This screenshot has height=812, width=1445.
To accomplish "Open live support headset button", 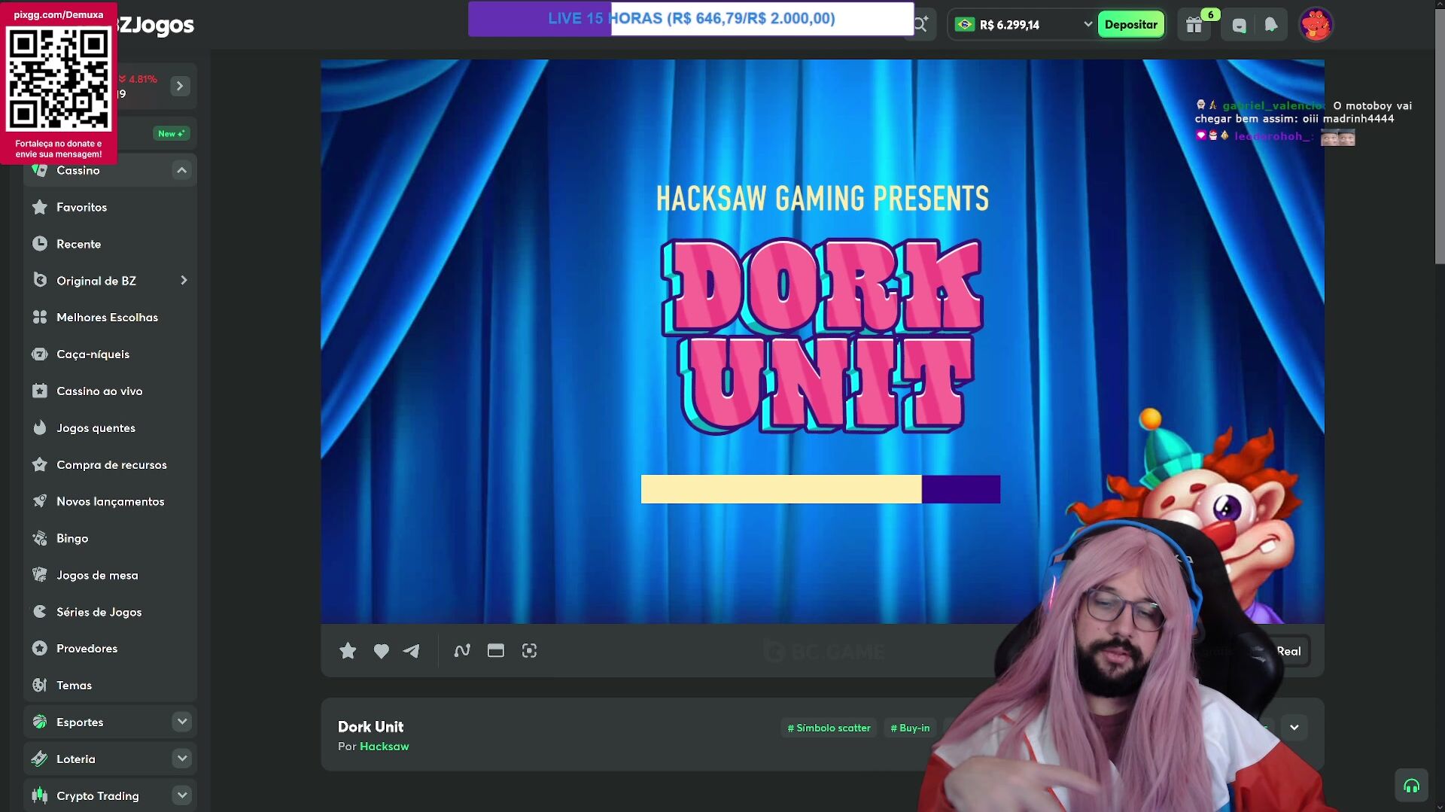I will point(1411,786).
